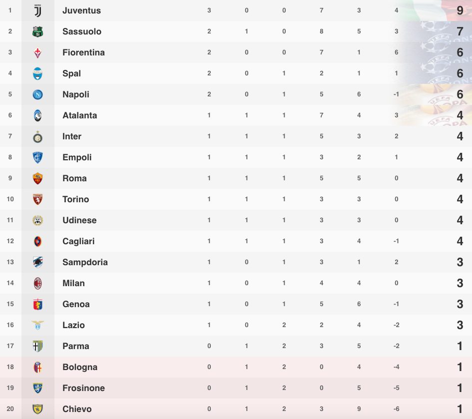This screenshot has height=419, width=472.
Task: Select the Udinese team name
Action: pyautogui.click(x=79, y=220)
